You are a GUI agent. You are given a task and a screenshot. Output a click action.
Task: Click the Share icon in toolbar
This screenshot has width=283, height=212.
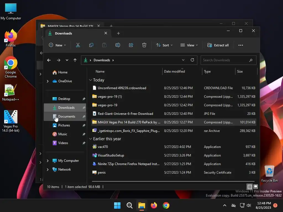pyautogui.click(x=131, y=45)
